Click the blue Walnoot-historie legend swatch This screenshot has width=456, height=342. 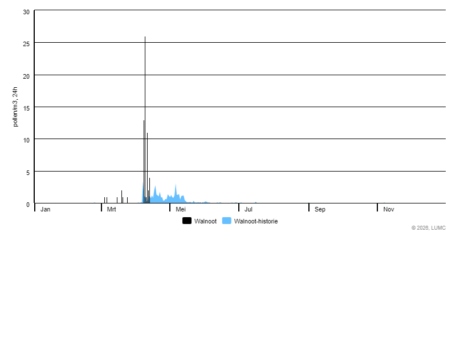226,221
